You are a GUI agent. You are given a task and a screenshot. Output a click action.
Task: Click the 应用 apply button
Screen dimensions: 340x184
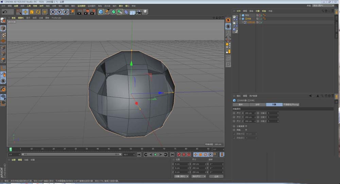tap(216, 176)
